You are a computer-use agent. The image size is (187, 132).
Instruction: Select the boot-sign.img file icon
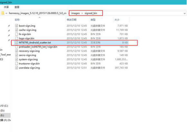(x=16, y=26)
